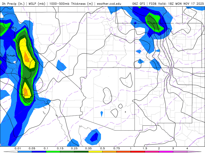Click the '4' legend value
Screen dimensions: 205x153
pyautogui.click(x=187, y=148)
